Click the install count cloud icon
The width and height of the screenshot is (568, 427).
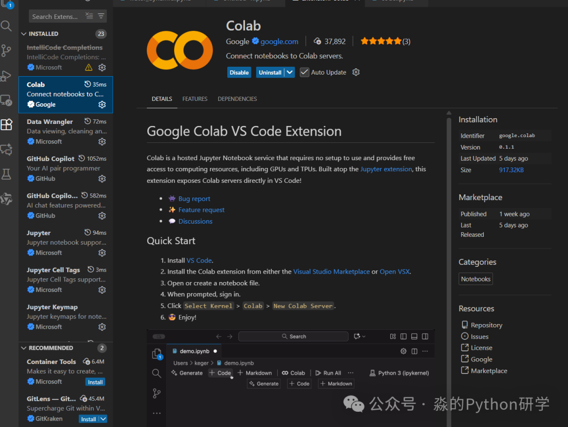317,41
